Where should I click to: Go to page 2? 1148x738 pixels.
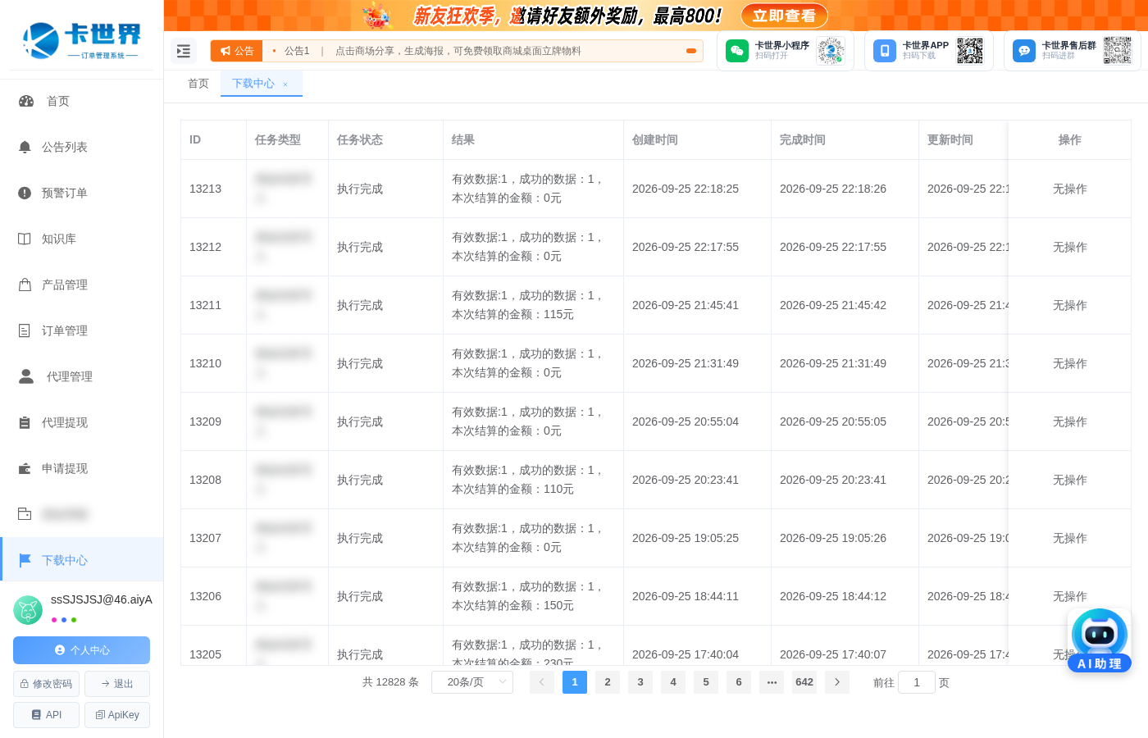coord(608,682)
